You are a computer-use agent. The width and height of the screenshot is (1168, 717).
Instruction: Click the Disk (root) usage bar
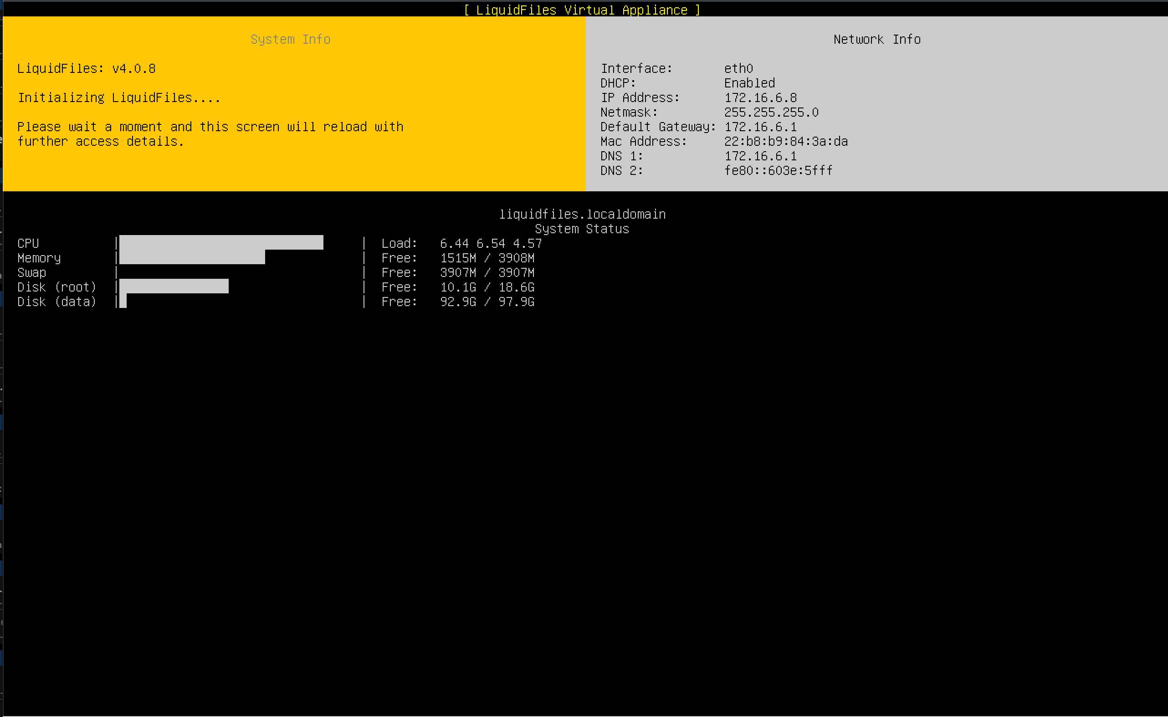[173, 287]
